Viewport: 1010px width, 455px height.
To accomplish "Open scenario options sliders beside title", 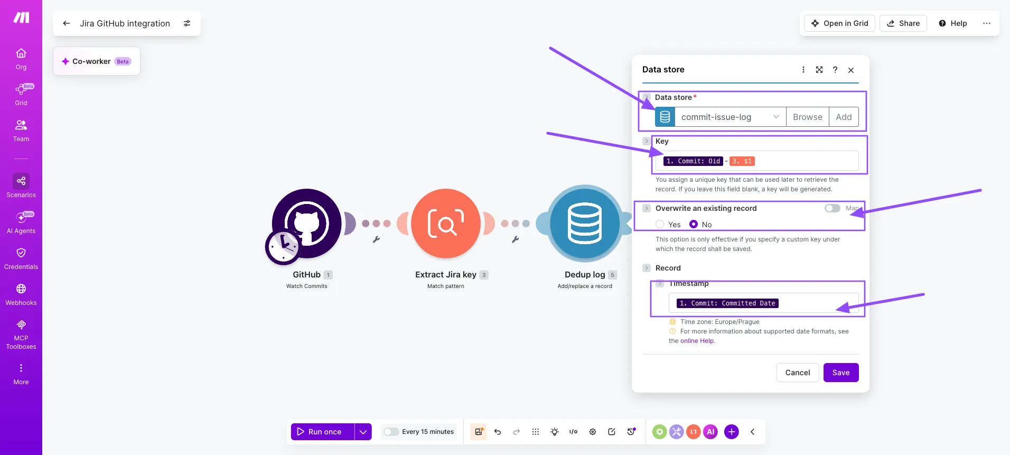I will [x=187, y=23].
